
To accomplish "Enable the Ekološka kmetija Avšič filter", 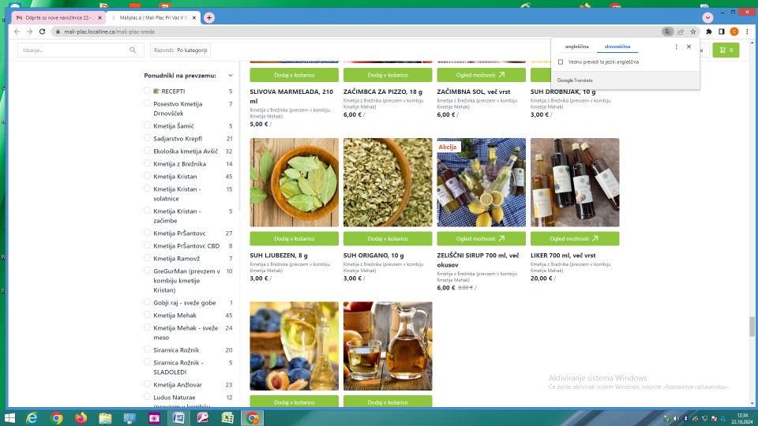I will [147, 150].
